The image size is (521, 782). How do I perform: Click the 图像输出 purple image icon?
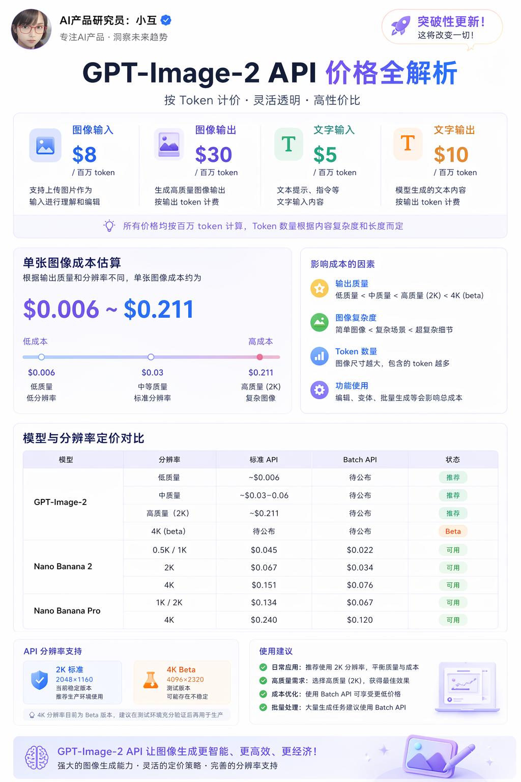pyautogui.click(x=169, y=145)
